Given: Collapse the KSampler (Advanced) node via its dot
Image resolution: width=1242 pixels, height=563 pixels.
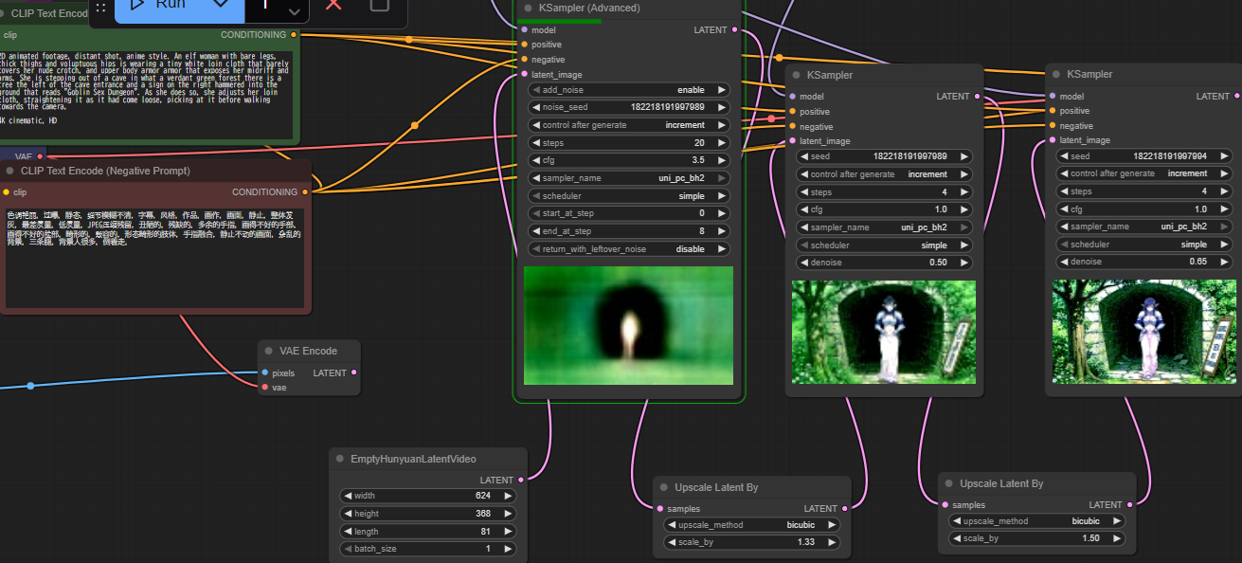Looking at the screenshot, I should pos(528,9).
